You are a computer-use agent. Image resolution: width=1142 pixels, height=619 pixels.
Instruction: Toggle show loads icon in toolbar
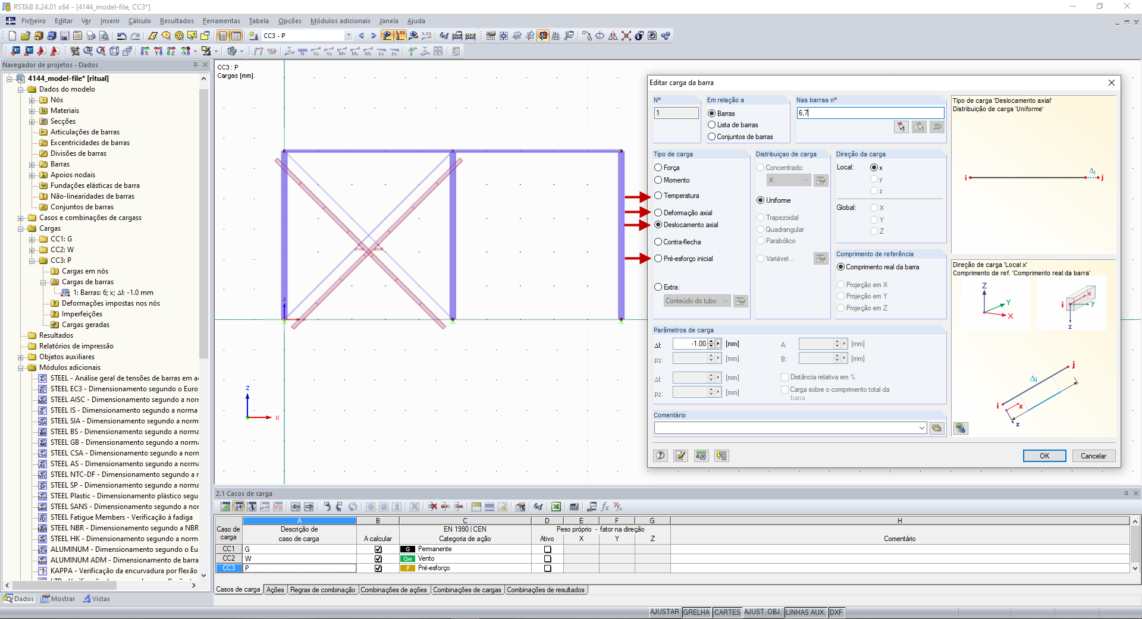coord(387,36)
